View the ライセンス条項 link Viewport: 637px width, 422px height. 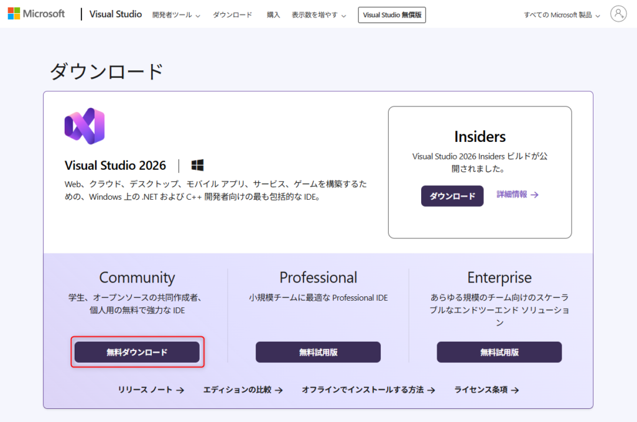click(x=486, y=390)
